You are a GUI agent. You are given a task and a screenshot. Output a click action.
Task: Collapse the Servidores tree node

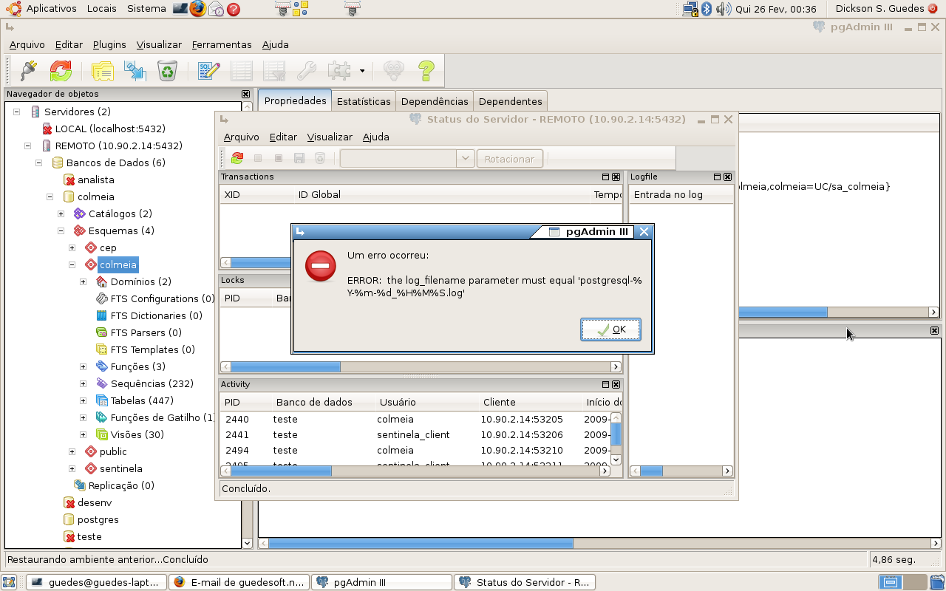pos(16,112)
